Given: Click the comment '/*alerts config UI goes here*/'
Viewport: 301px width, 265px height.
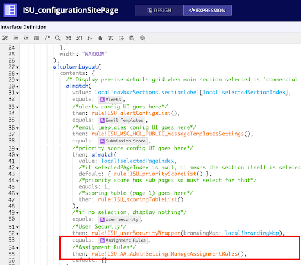Looking at the screenshot, I should point(120,107).
